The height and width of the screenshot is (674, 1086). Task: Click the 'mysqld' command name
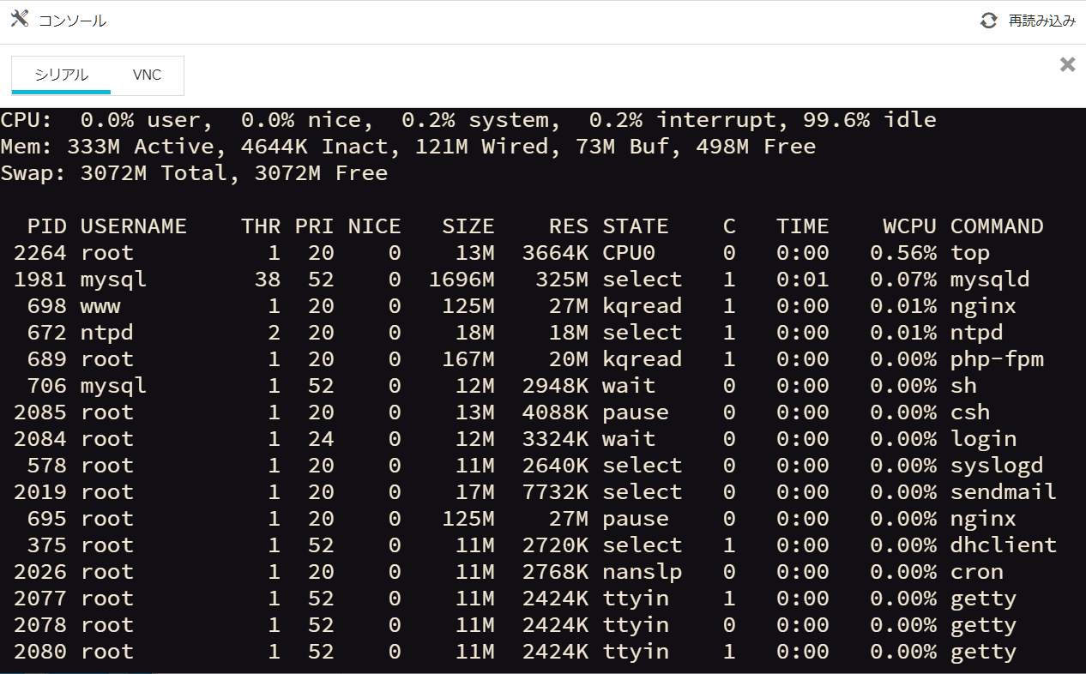[990, 280]
